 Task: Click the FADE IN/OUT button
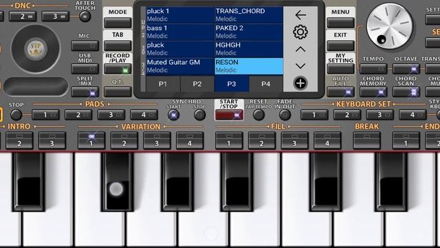click(285, 115)
